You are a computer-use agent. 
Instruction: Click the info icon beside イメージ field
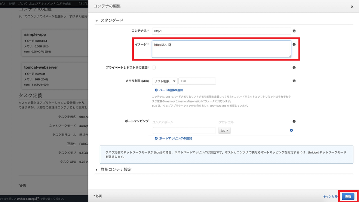point(294,45)
